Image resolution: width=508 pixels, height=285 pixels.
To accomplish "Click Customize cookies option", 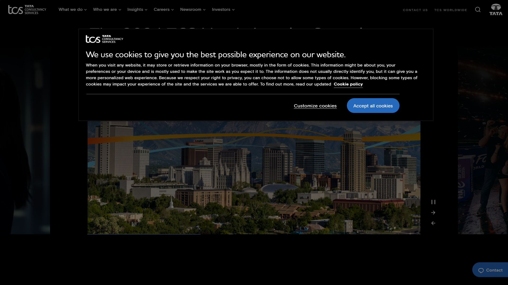I will point(315,106).
